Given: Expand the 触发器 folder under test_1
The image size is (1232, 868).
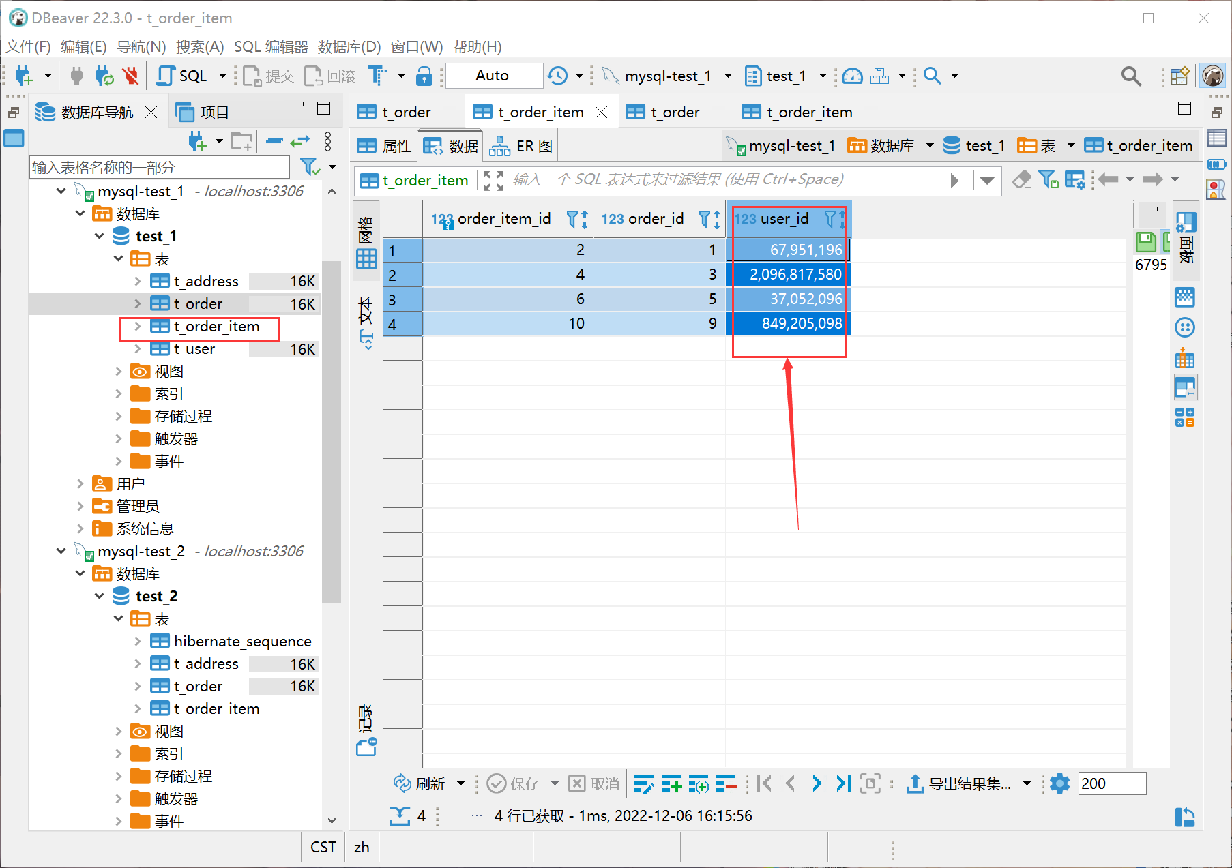Looking at the screenshot, I should coord(119,438).
